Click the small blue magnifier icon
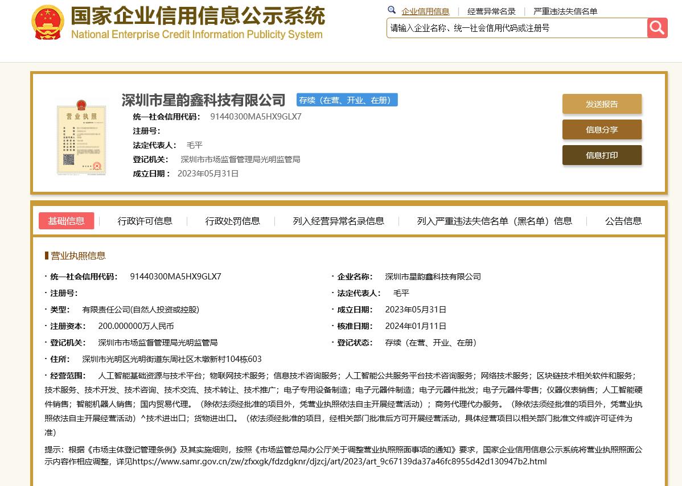 392,10
